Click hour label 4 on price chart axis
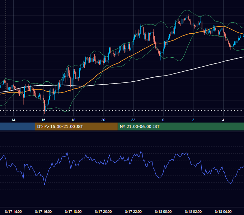This screenshot has height=215, width=244. click(223, 120)
